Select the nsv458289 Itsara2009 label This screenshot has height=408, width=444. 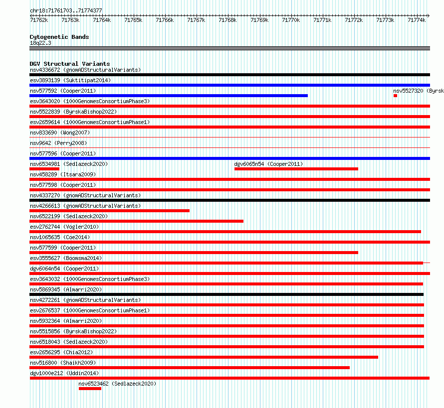point(63,174)
